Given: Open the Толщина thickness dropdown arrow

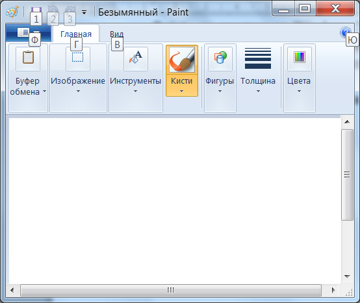Looking at the screenshot, I should point(258,91).
